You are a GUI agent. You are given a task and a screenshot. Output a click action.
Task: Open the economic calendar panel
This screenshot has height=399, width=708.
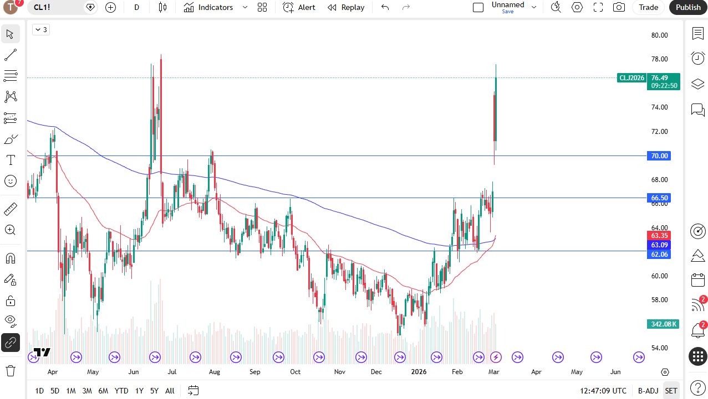tap(697, 280)
